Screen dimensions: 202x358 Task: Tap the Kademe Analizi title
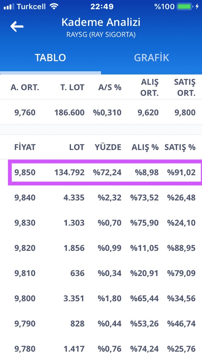(101, 22)
